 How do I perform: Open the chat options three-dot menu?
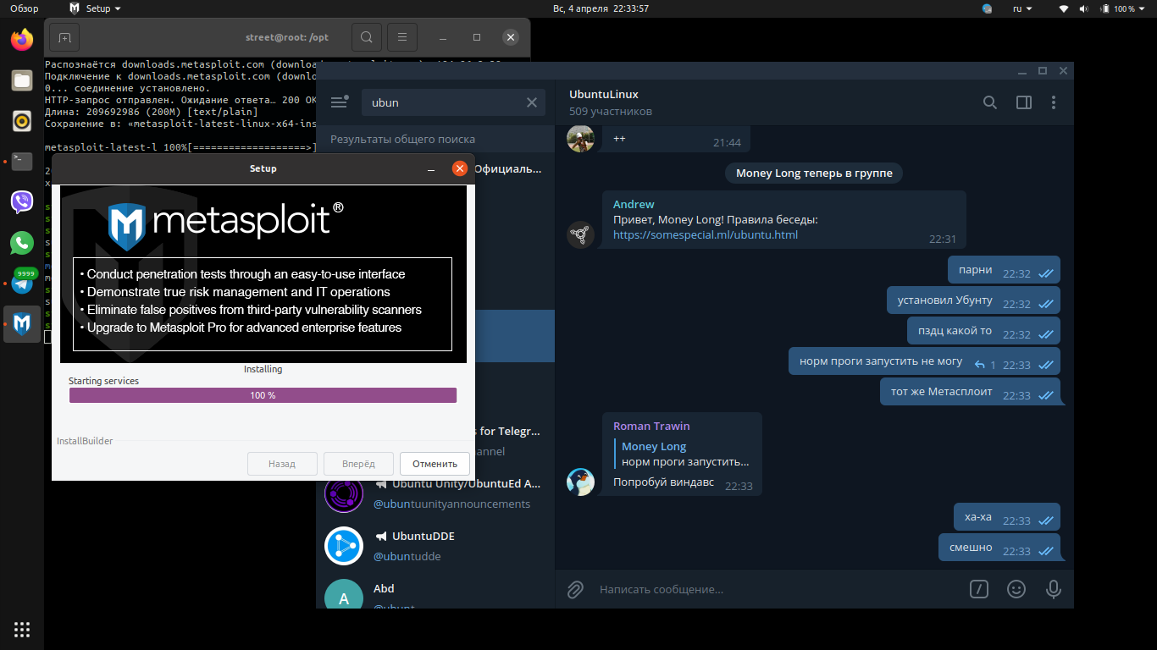pyautogui.click(x=1054, y=102)
